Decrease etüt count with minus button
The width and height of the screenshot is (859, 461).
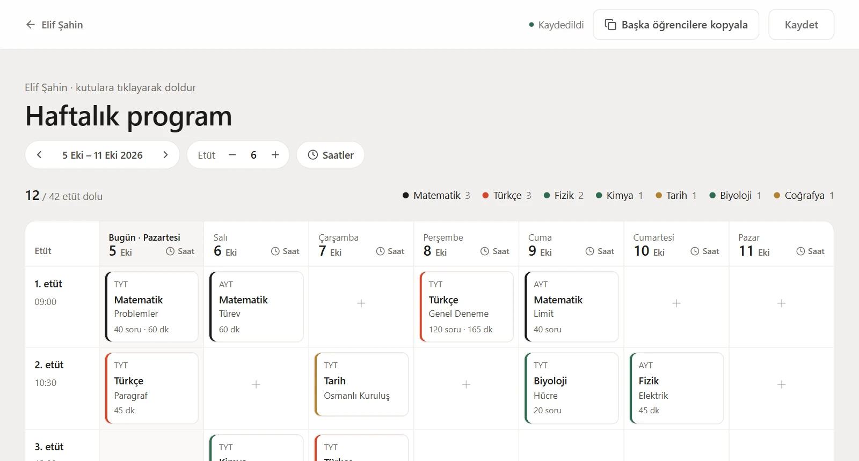232,155
